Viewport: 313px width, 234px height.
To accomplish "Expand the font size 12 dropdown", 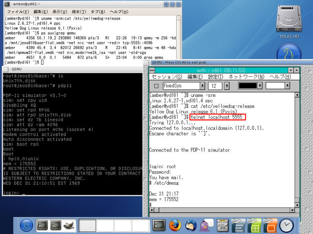I will pyautogui.click(x=227, y=86).
